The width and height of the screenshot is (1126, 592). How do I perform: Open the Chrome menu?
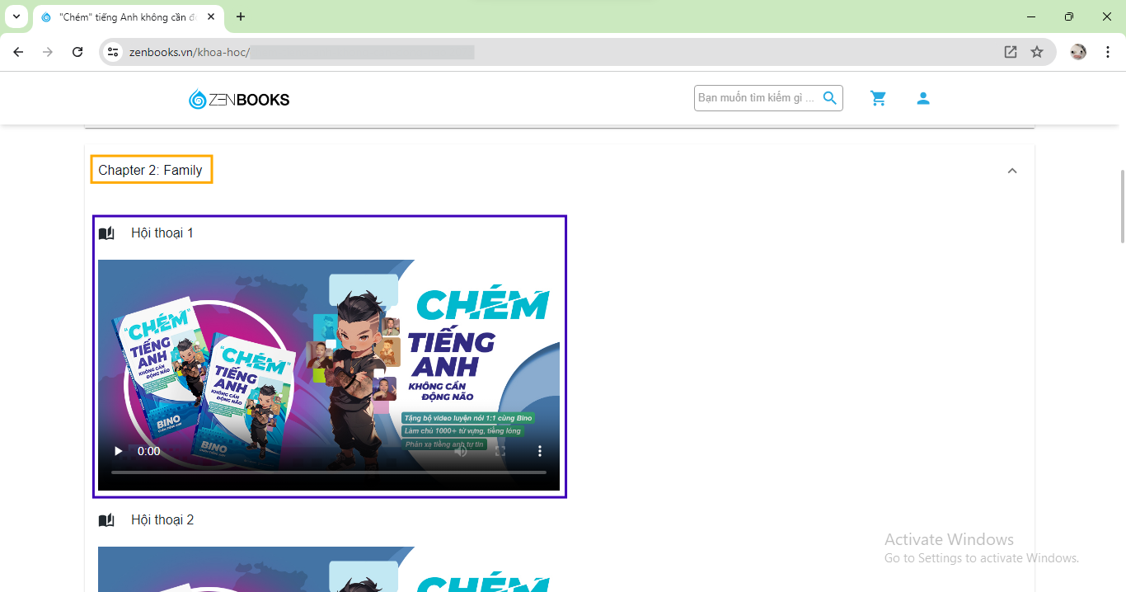[x=1108, y=52]
